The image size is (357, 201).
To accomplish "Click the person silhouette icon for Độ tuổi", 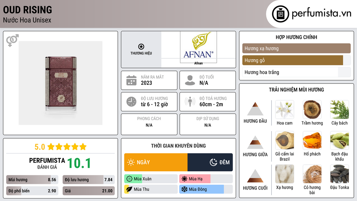I will [190, 80].
